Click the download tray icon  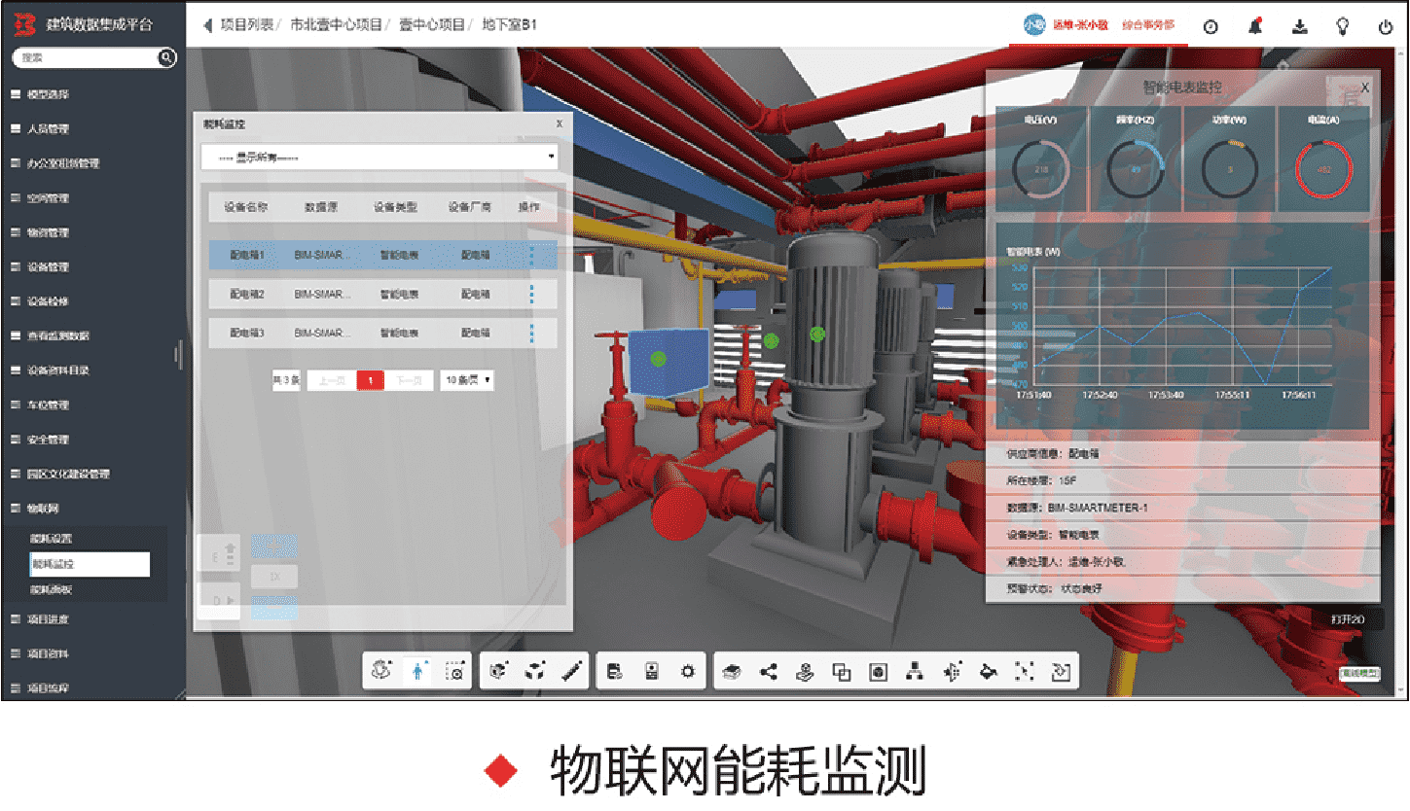coord(1300,26)
